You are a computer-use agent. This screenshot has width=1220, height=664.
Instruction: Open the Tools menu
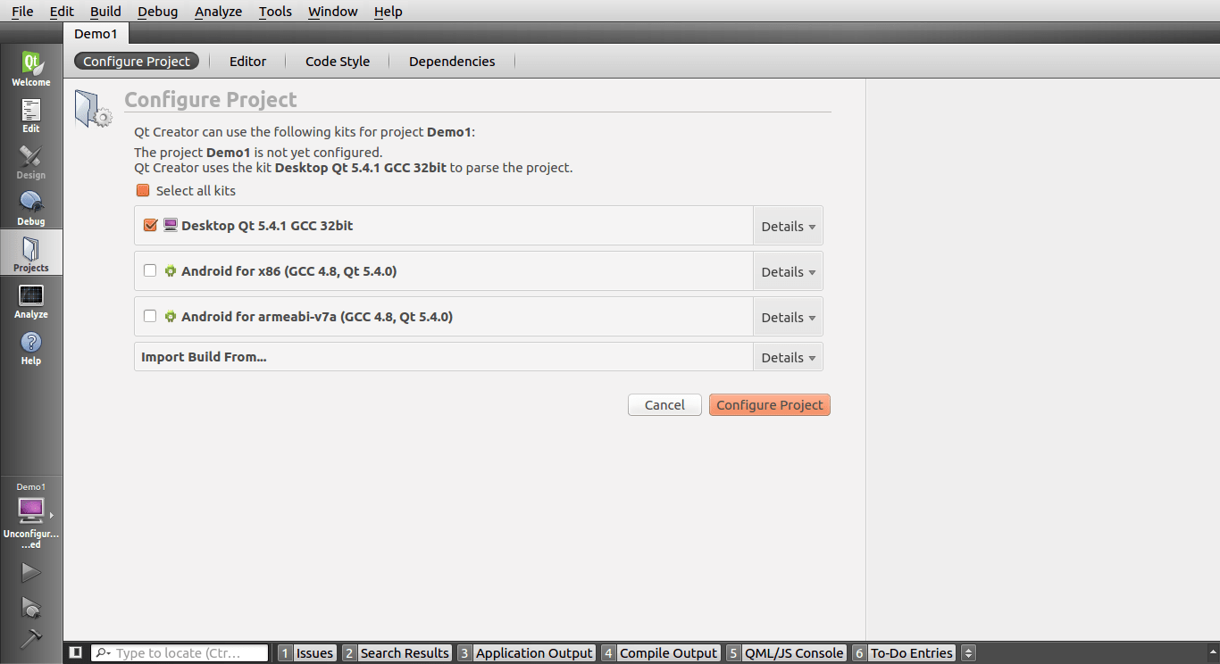click(275, 12)
